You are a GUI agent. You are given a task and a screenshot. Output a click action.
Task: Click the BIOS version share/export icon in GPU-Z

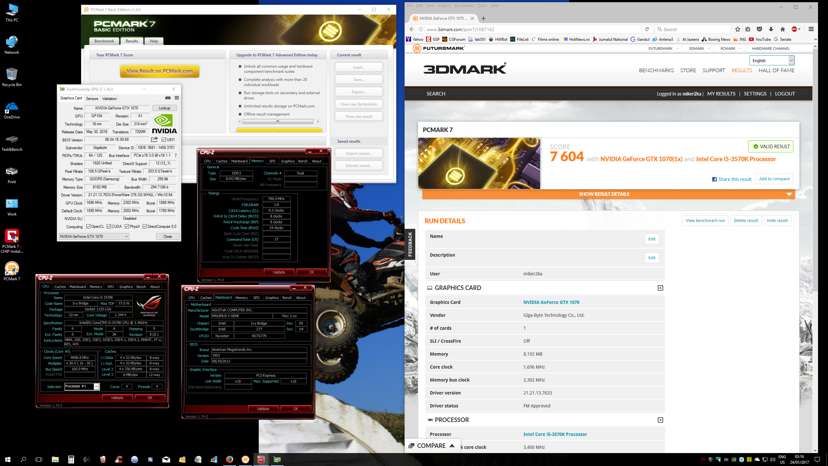tap(154, 139)
